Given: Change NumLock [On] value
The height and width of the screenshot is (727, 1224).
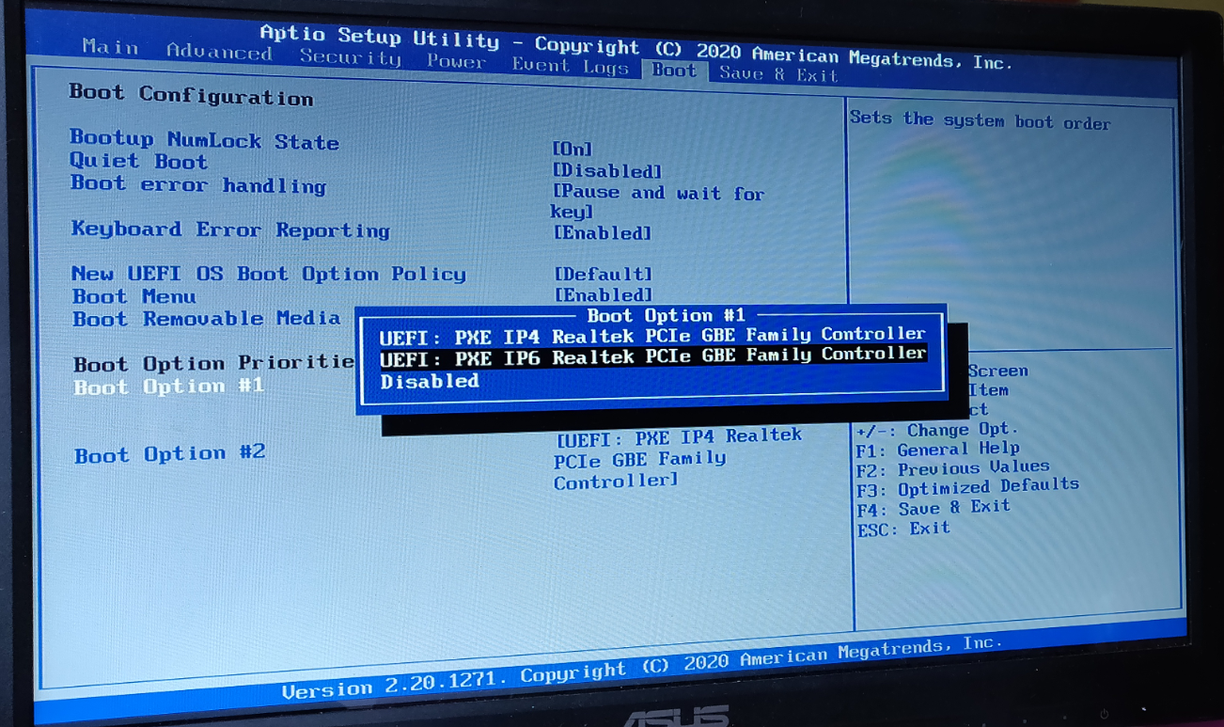Looking at the screenshot, I should pos(572,149).
